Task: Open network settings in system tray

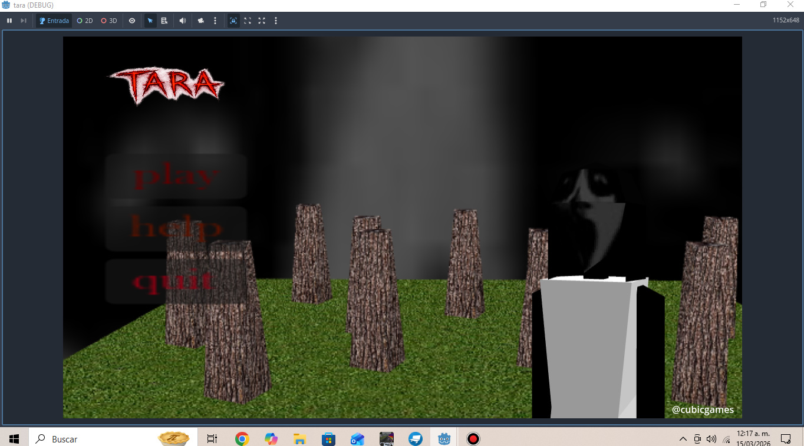Action: point(726,439)
